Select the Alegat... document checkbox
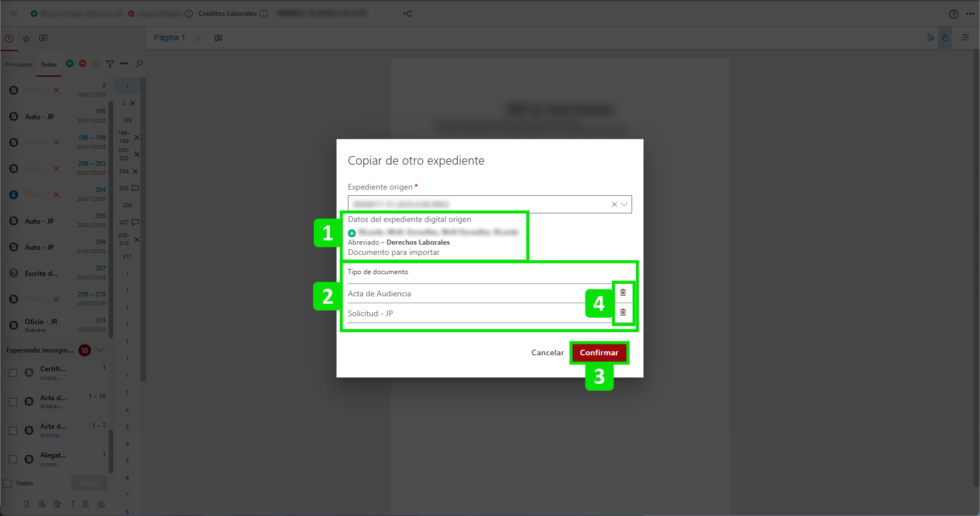Screen dimensions: 980x516 pos(13,459)
